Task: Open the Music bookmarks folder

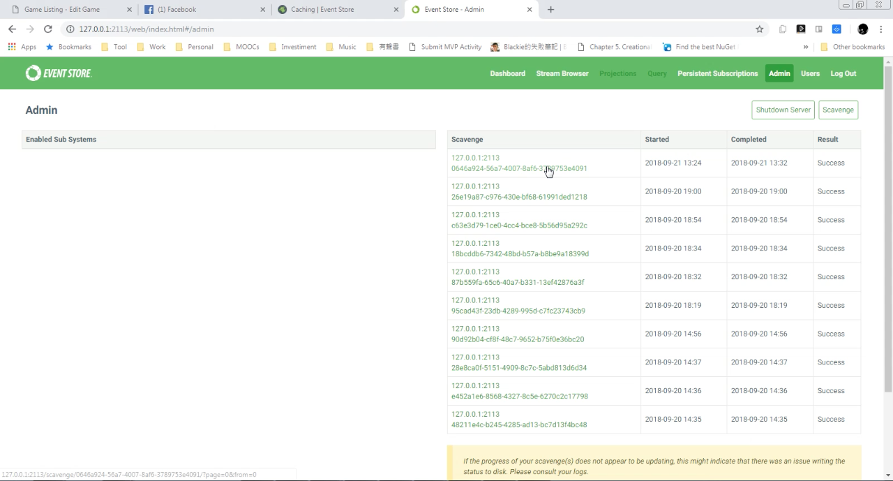Action: click(340, 47)
